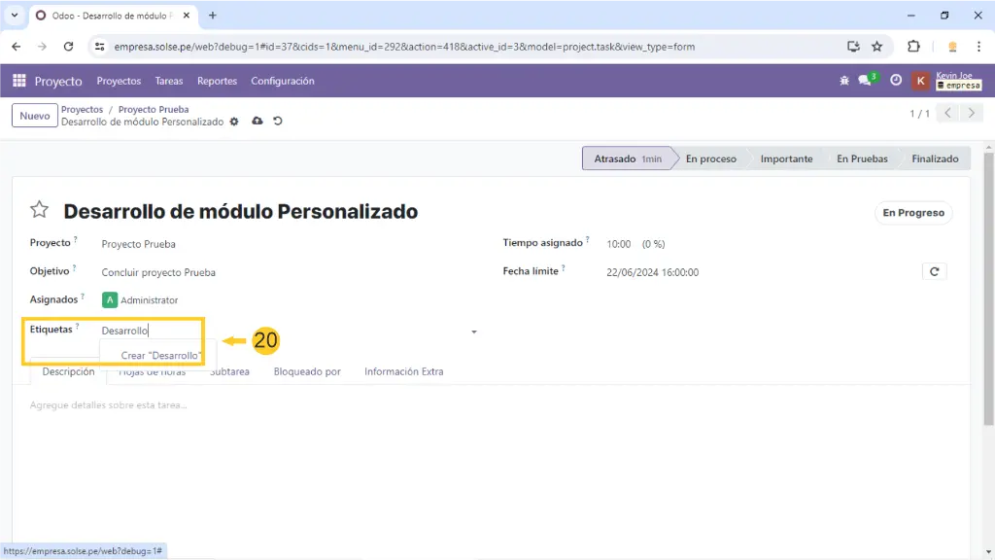Discard changes with the undo icon
Viewport: 995px width, 560px height.
click(278, 122)
